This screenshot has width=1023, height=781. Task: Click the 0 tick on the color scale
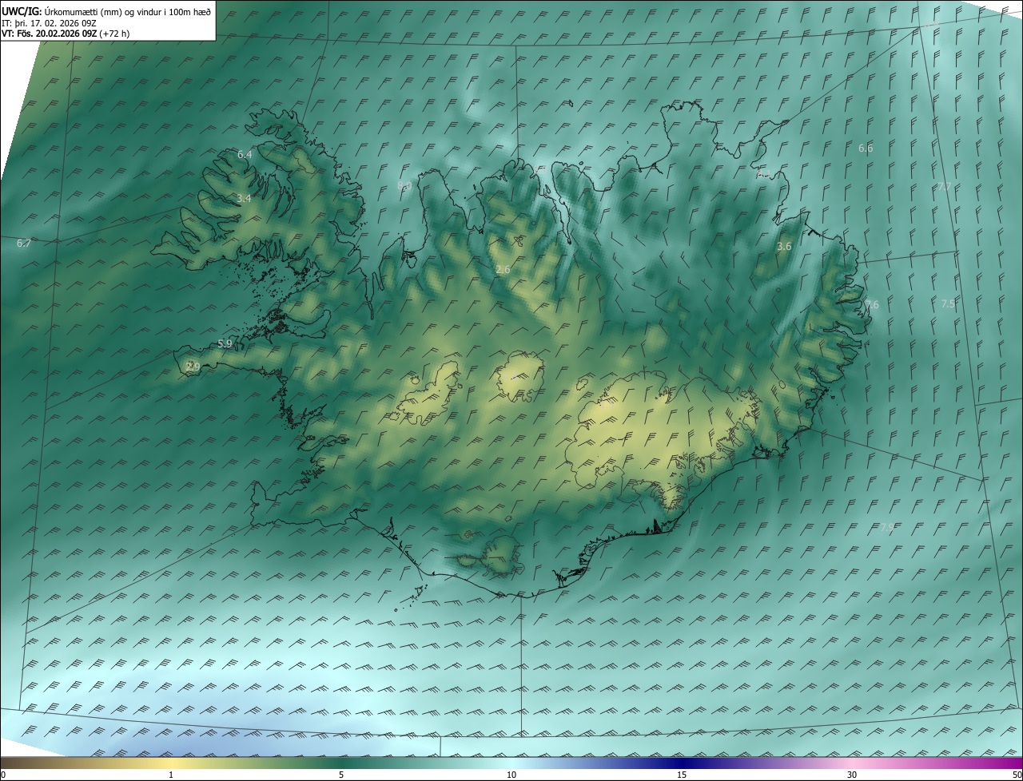3,775
